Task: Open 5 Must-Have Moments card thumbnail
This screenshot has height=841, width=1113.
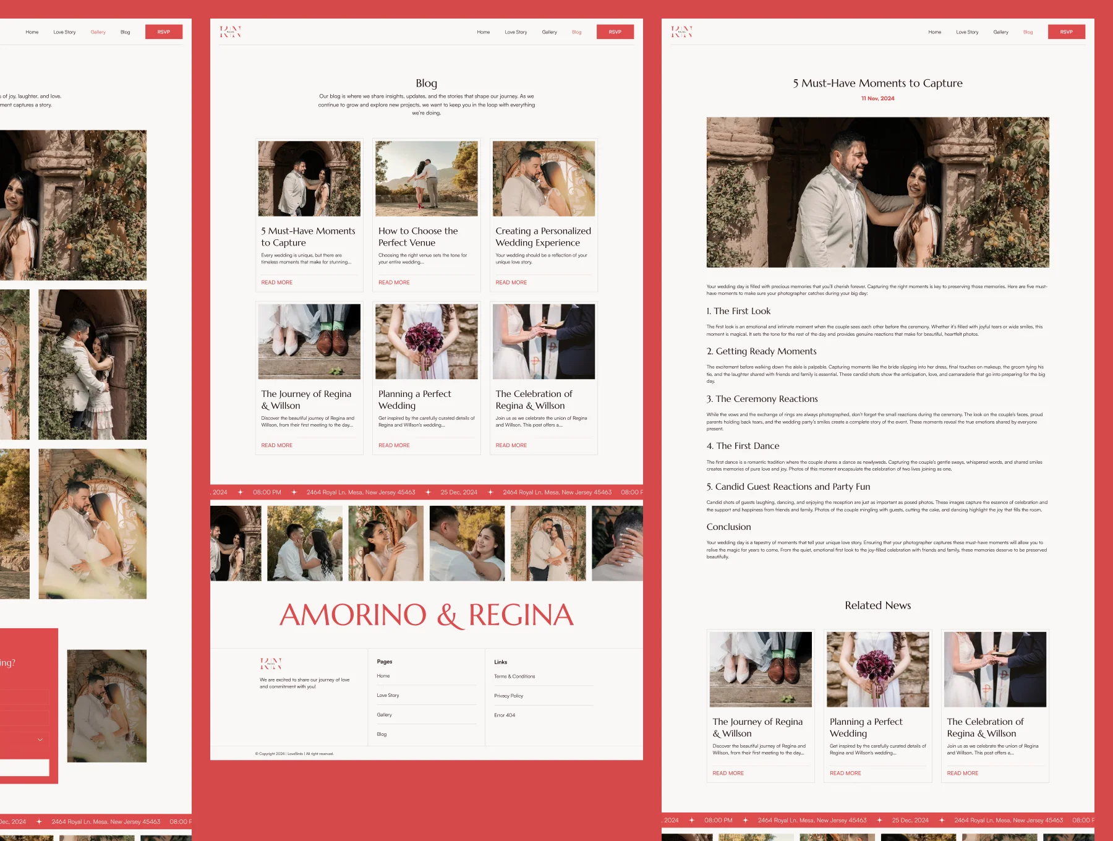Action: coord(309,179)
